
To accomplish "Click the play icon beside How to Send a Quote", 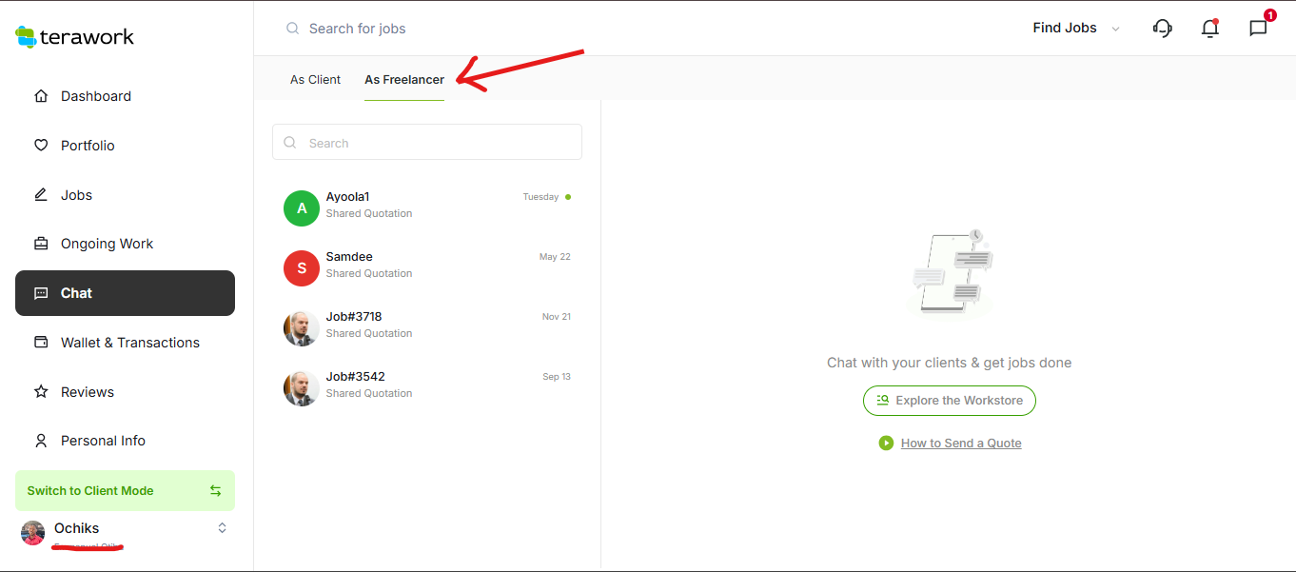I will pyautogui.click(x=886, y=444).
